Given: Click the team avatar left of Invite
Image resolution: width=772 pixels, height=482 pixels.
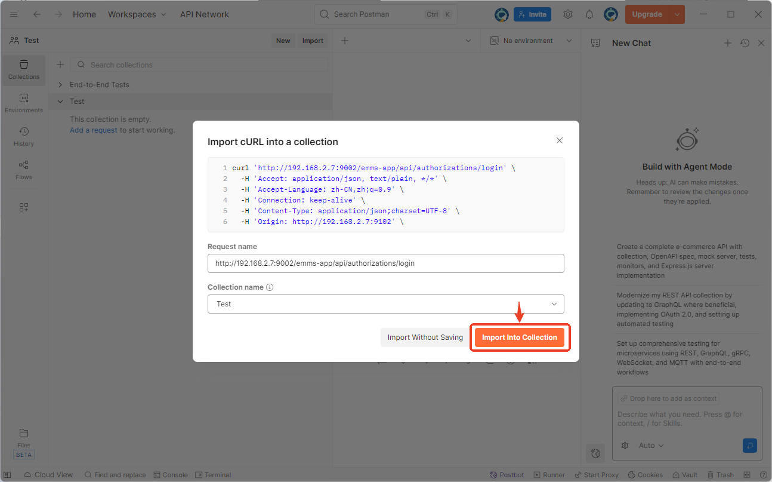Looking at the screenshot, I should coord(502,14).
